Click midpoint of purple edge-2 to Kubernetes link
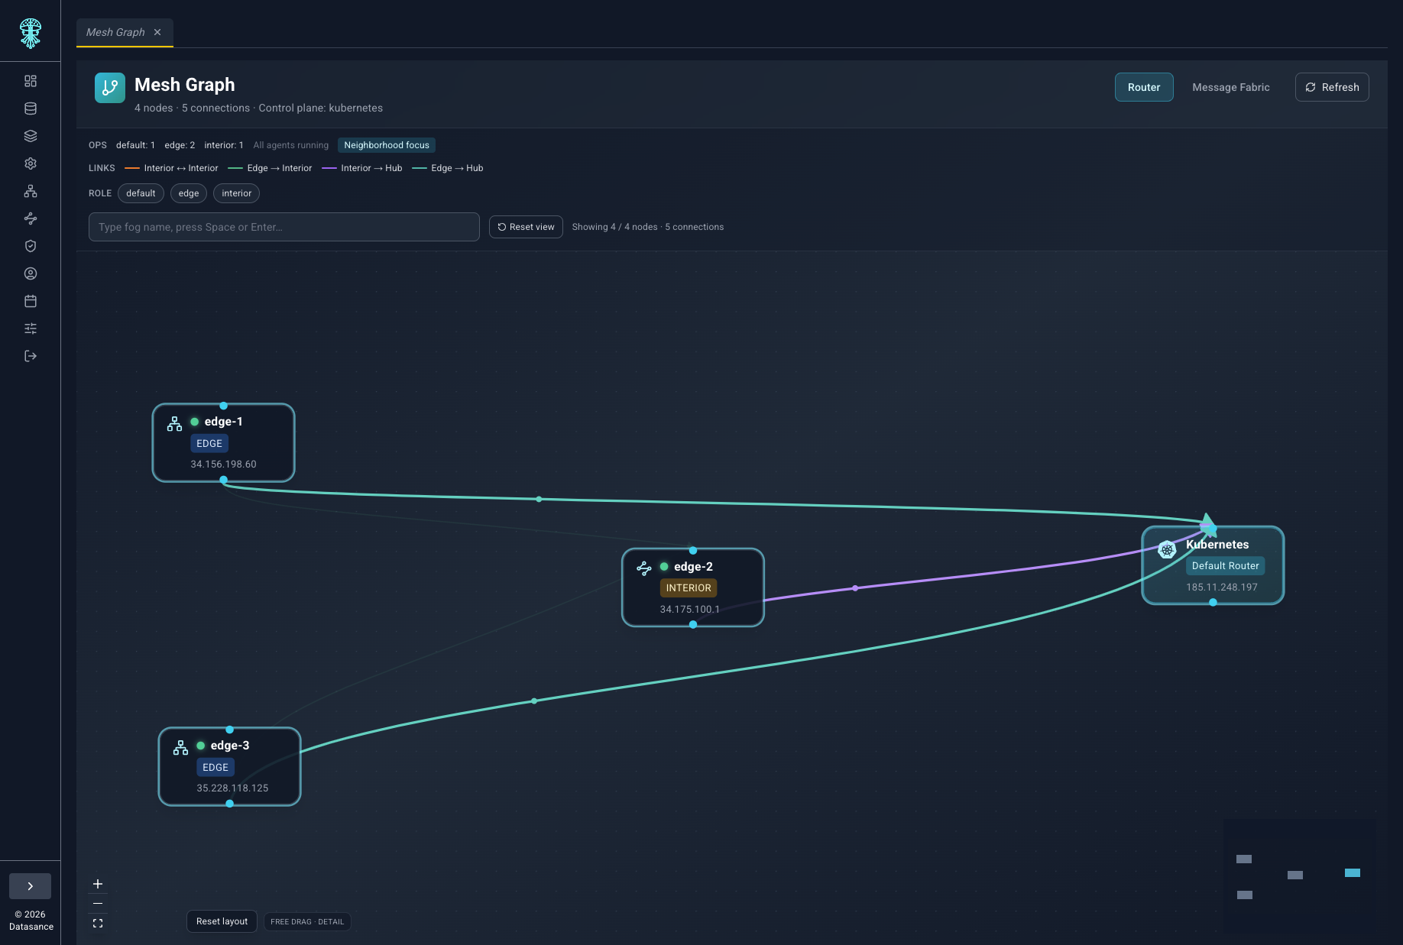Image resolution: width=1403 pixels, height=945 pixels. pyautogui.click(x=855, y=588)
